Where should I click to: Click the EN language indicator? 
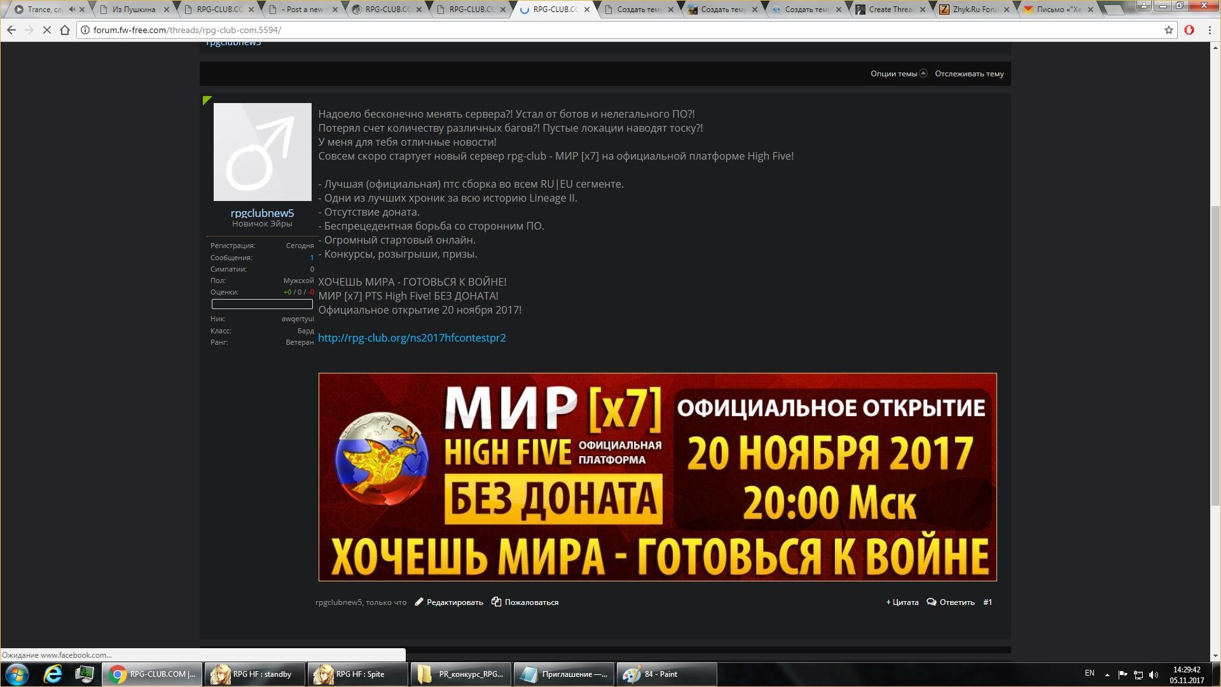(x=1089, y=673)
